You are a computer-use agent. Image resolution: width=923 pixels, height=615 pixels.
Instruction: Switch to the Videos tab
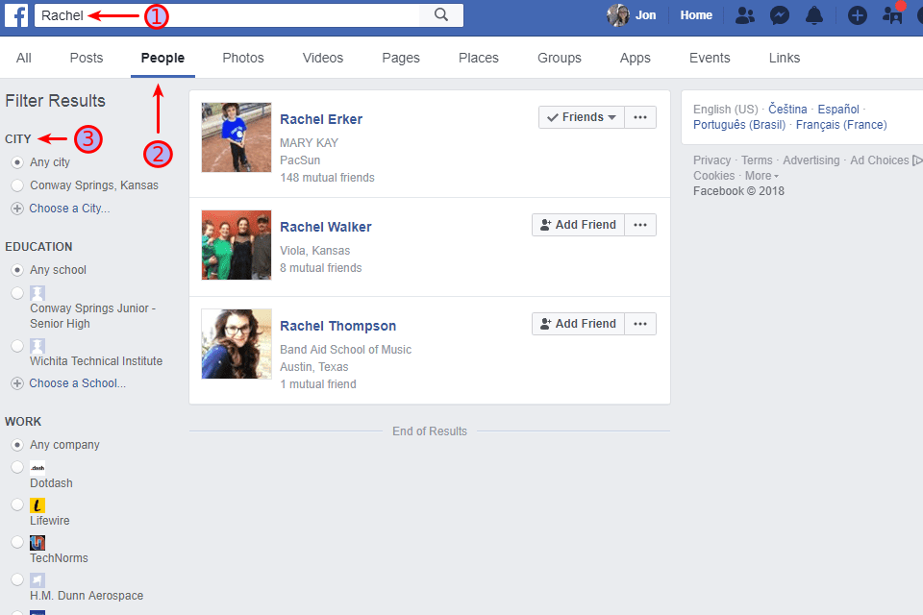point(323,58)
